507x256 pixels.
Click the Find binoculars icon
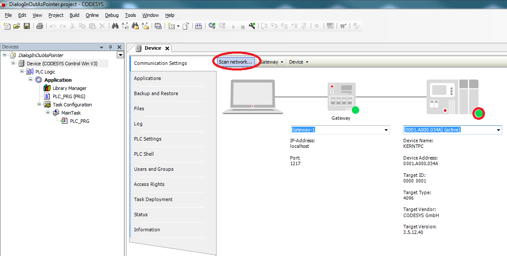(115, 26)
